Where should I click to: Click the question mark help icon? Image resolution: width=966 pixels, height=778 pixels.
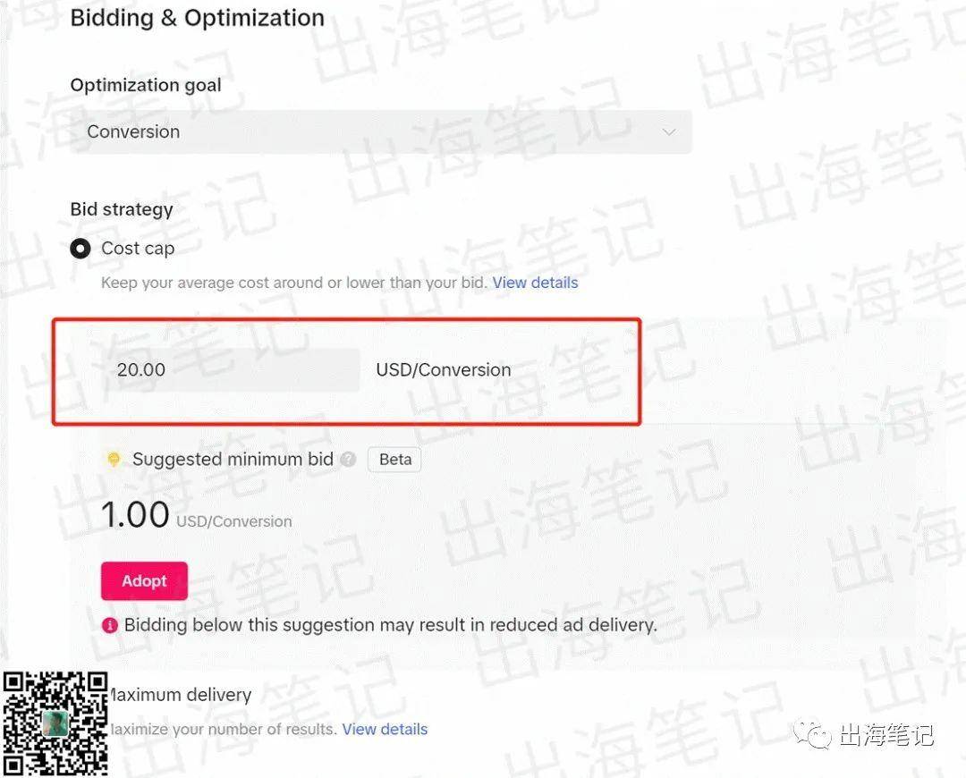click(x=348, y=459)
